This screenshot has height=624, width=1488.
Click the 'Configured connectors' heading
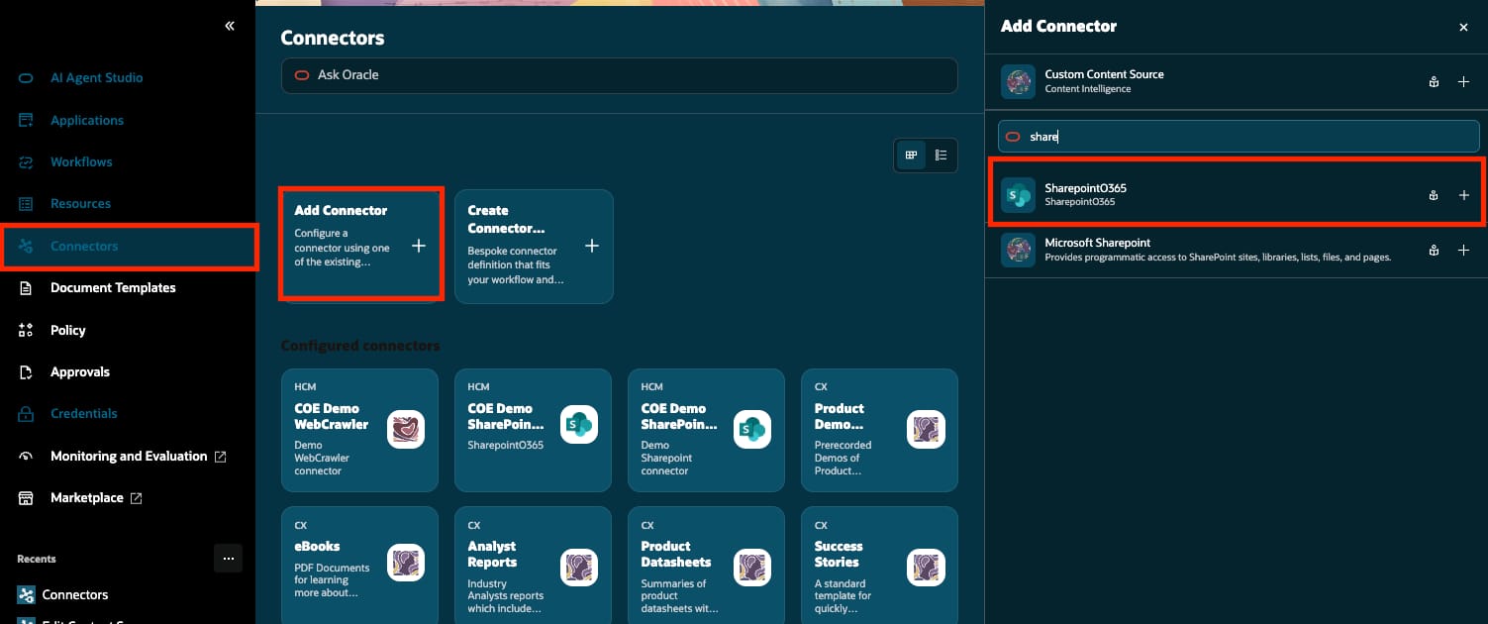click(360, 346)
